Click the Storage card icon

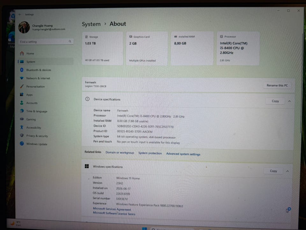[86, 37]
